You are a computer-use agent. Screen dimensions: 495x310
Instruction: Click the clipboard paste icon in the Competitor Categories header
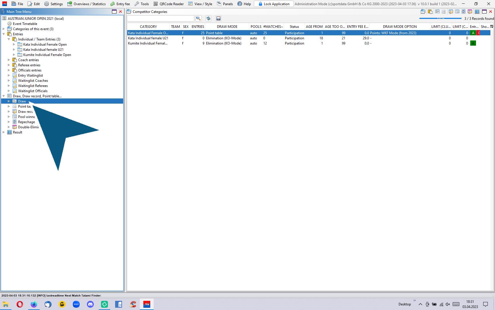(430, 11)
